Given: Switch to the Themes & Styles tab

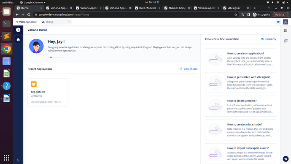Looking at the screenshot, I should tap(177, 8).
